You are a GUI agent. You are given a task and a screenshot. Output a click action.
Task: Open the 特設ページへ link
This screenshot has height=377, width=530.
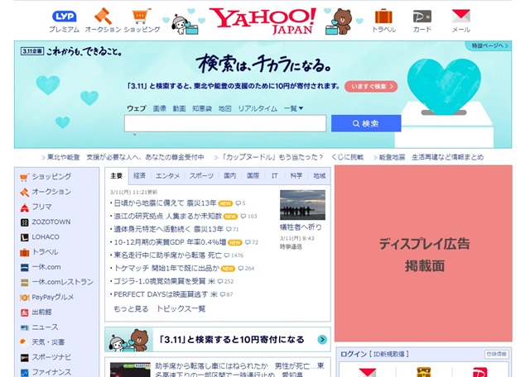pos(489,45)
